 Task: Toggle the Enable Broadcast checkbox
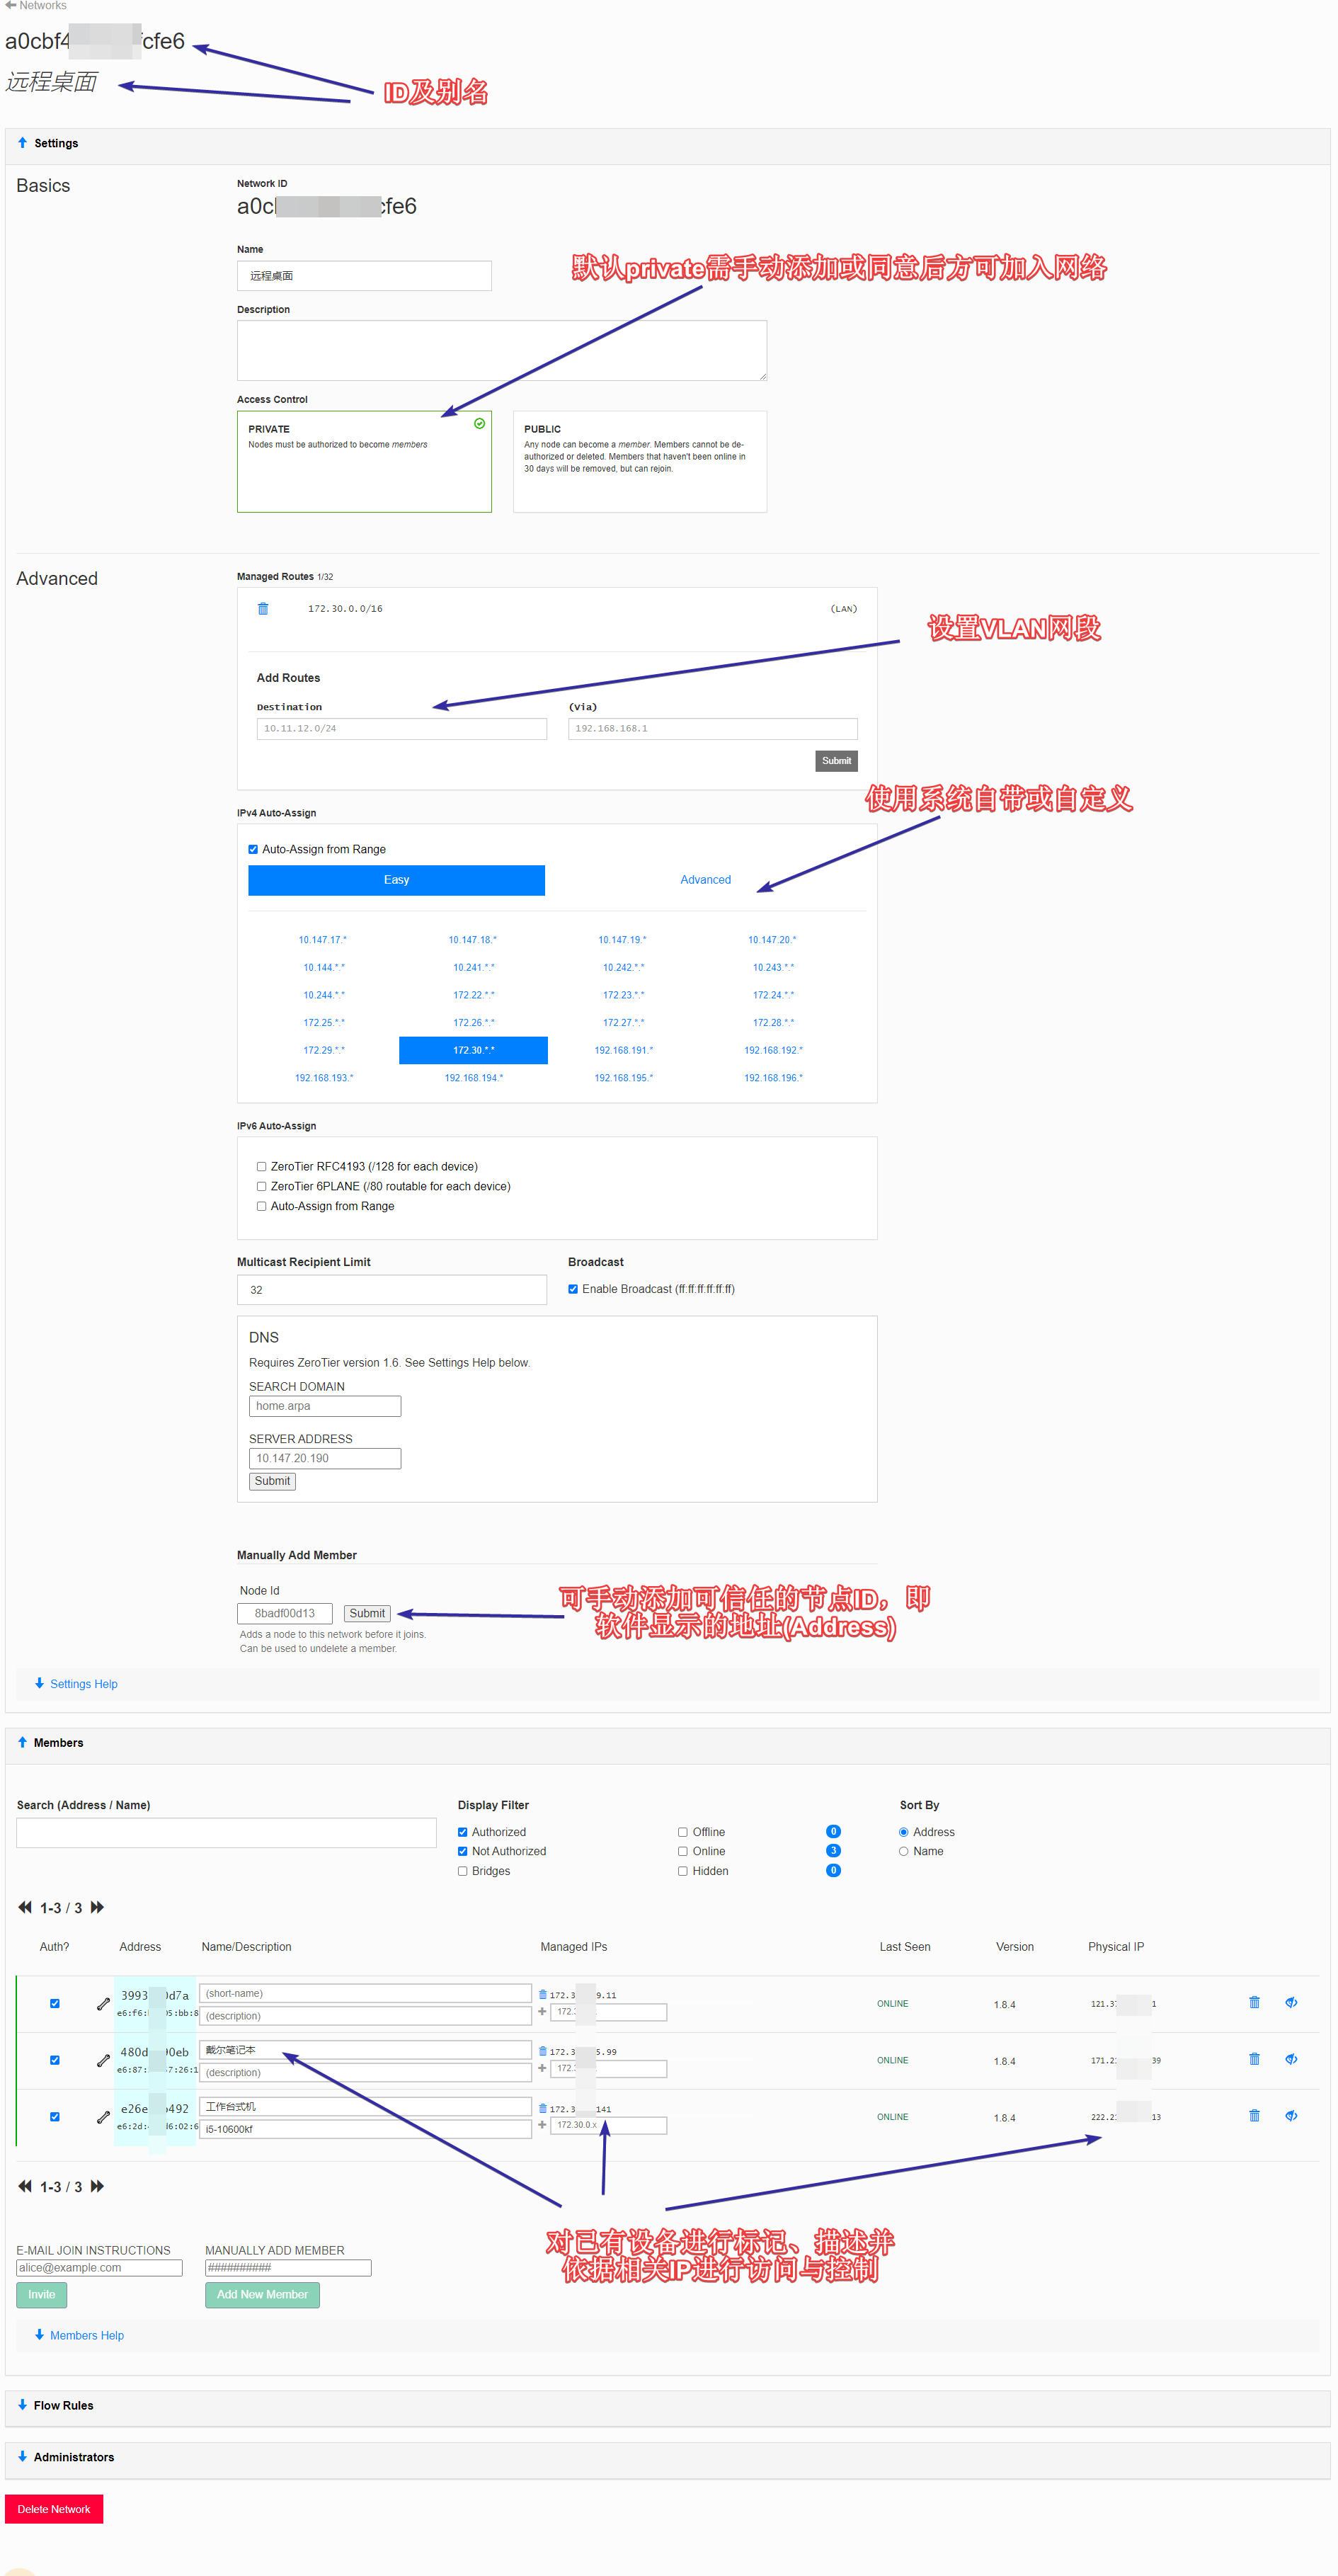coord(573,1289)
